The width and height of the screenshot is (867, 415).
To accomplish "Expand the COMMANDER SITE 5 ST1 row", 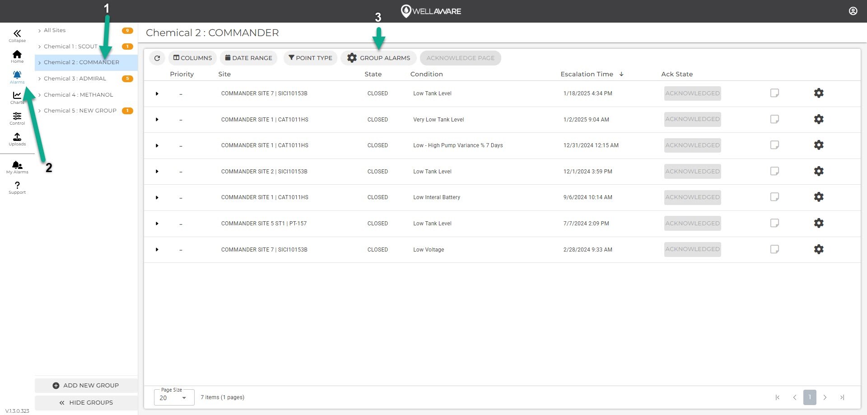I will pos(157,224).
